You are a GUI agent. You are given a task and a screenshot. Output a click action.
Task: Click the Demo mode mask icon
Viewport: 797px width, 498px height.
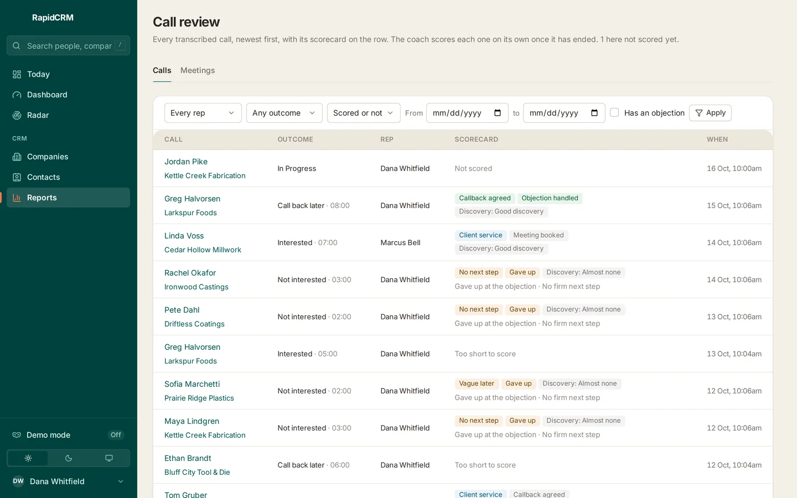click(17, 435)
